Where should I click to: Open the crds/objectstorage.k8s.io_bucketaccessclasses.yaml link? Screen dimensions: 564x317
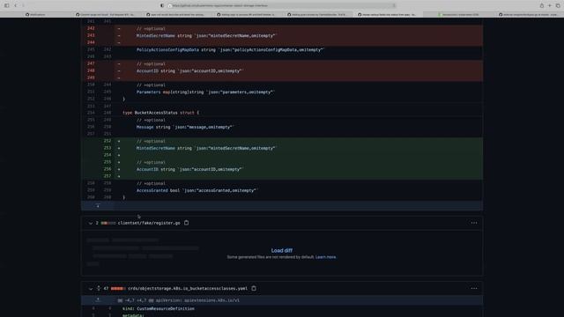coord(188,289)
